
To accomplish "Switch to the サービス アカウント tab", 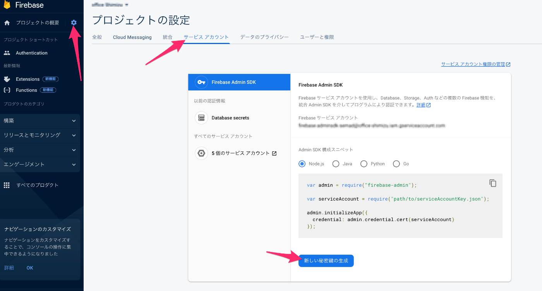I will 206,37.
